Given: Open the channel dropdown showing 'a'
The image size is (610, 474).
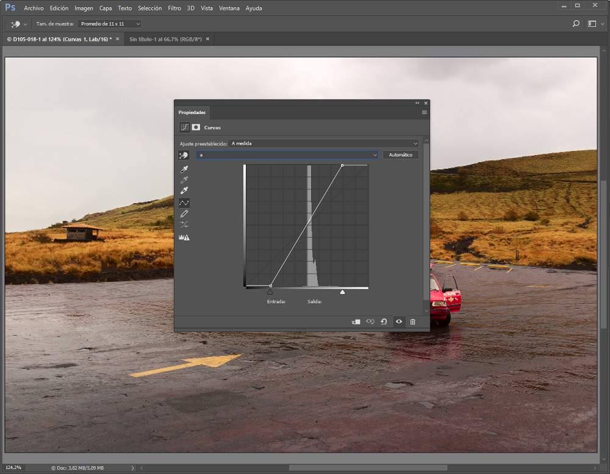Looking at the screenshot, I should [x=287, y=155].
